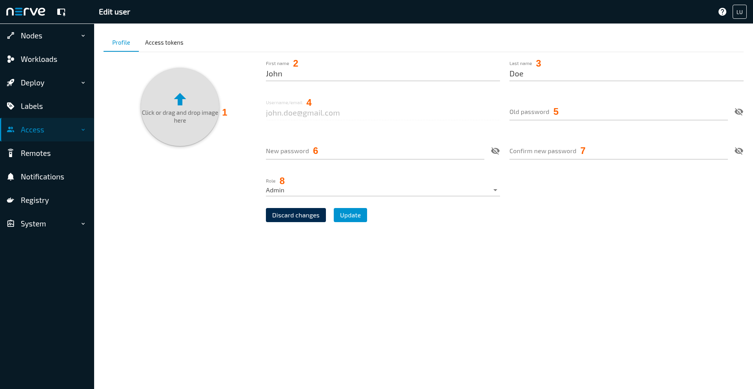The width and height of the screenshot is (753, 389).
Task: Expand the System menu chevron
Action: coord(83,224)
